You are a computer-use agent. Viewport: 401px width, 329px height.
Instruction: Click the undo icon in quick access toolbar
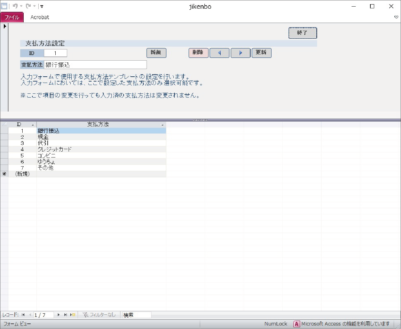(x=15, y=6)
